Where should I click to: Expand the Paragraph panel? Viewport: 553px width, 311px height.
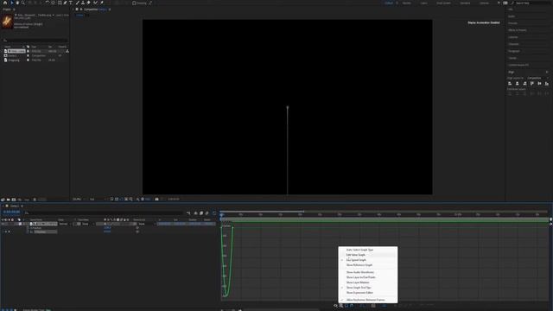(x=514, y=51)
